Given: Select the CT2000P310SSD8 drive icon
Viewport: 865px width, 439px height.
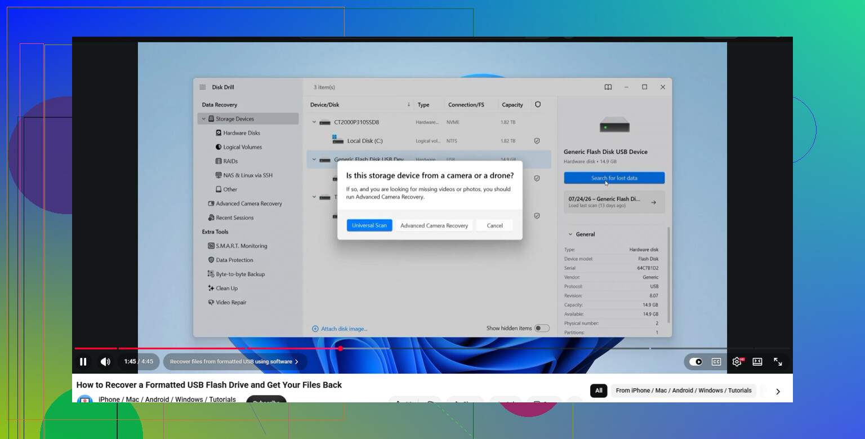Looking at the screenshot, I should click(325, 122).
